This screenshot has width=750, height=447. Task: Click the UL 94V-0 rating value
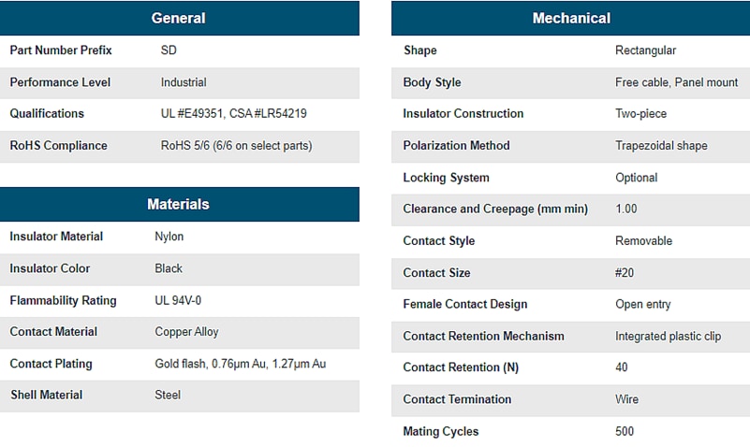178,300
